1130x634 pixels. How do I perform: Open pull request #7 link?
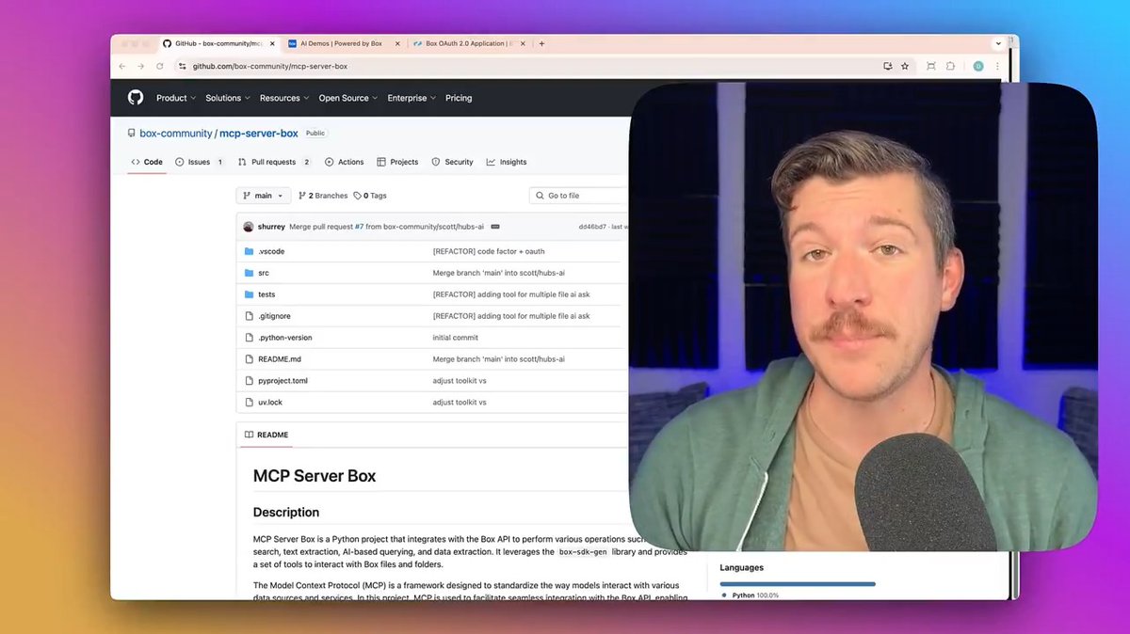click(359, 227)
